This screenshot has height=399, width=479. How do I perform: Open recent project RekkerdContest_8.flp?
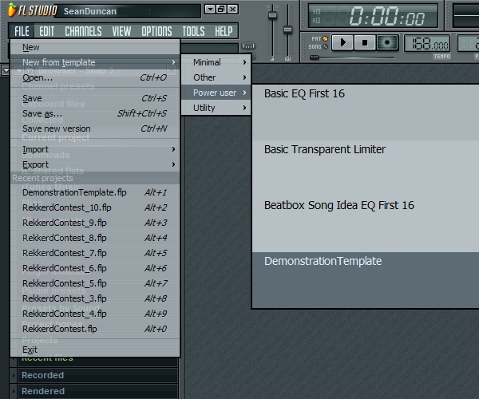95,238
